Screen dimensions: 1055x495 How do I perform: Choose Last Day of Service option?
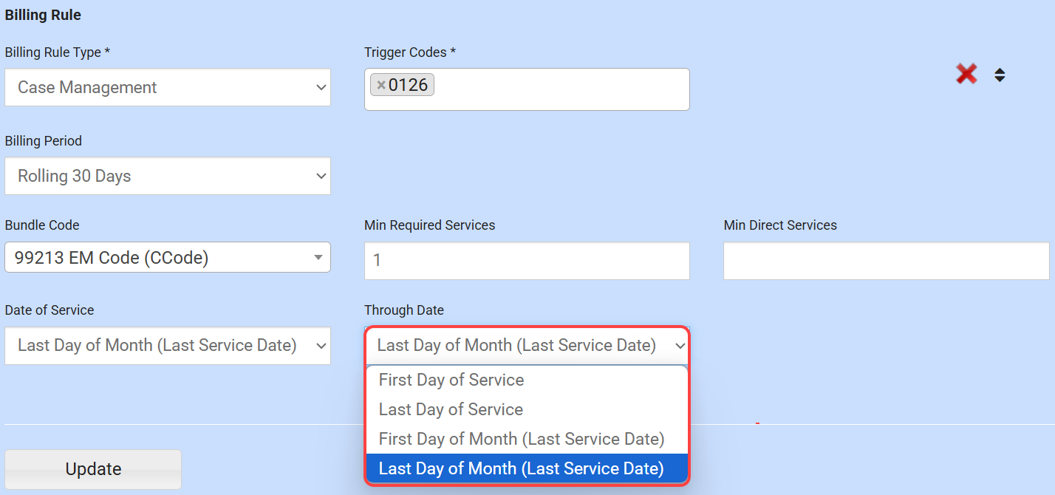click(451, 409)
